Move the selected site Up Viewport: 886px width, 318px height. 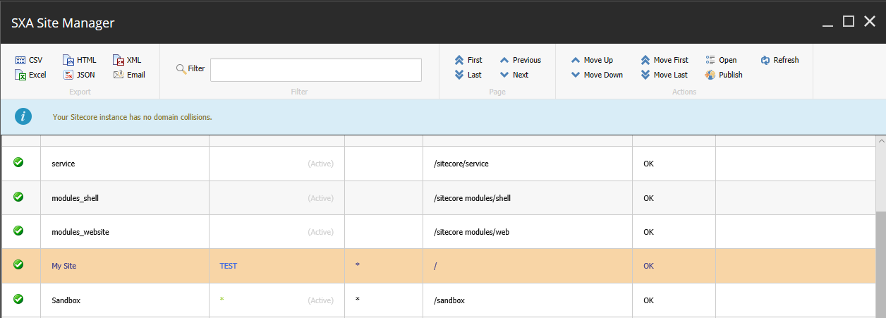tap(592, 60)
